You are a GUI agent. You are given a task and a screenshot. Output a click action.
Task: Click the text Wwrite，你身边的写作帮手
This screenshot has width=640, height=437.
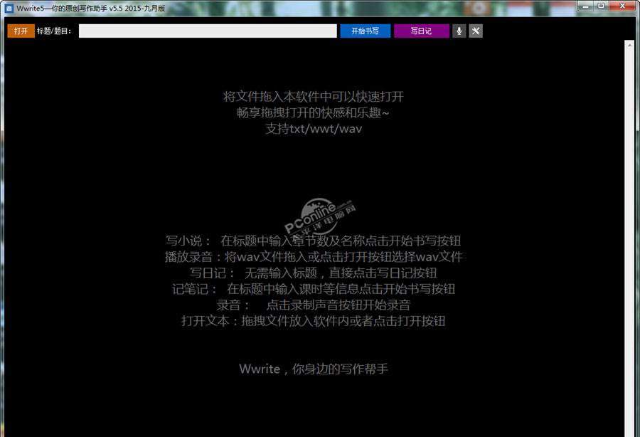[x=314, y=369]
